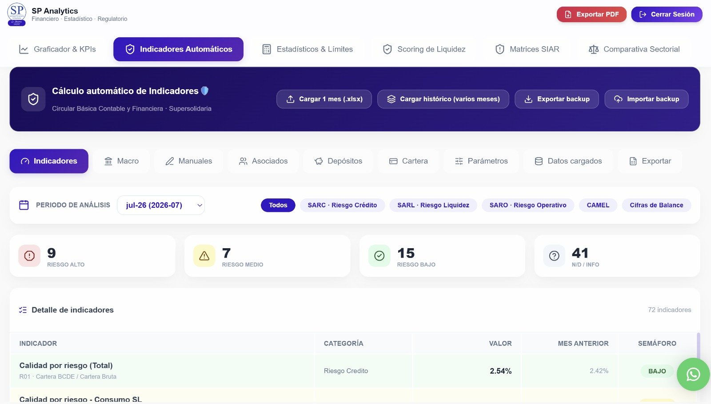Open the Graficador & KPIs tab
This screenshot has width=711, height=404.
(x=57, y=49)
